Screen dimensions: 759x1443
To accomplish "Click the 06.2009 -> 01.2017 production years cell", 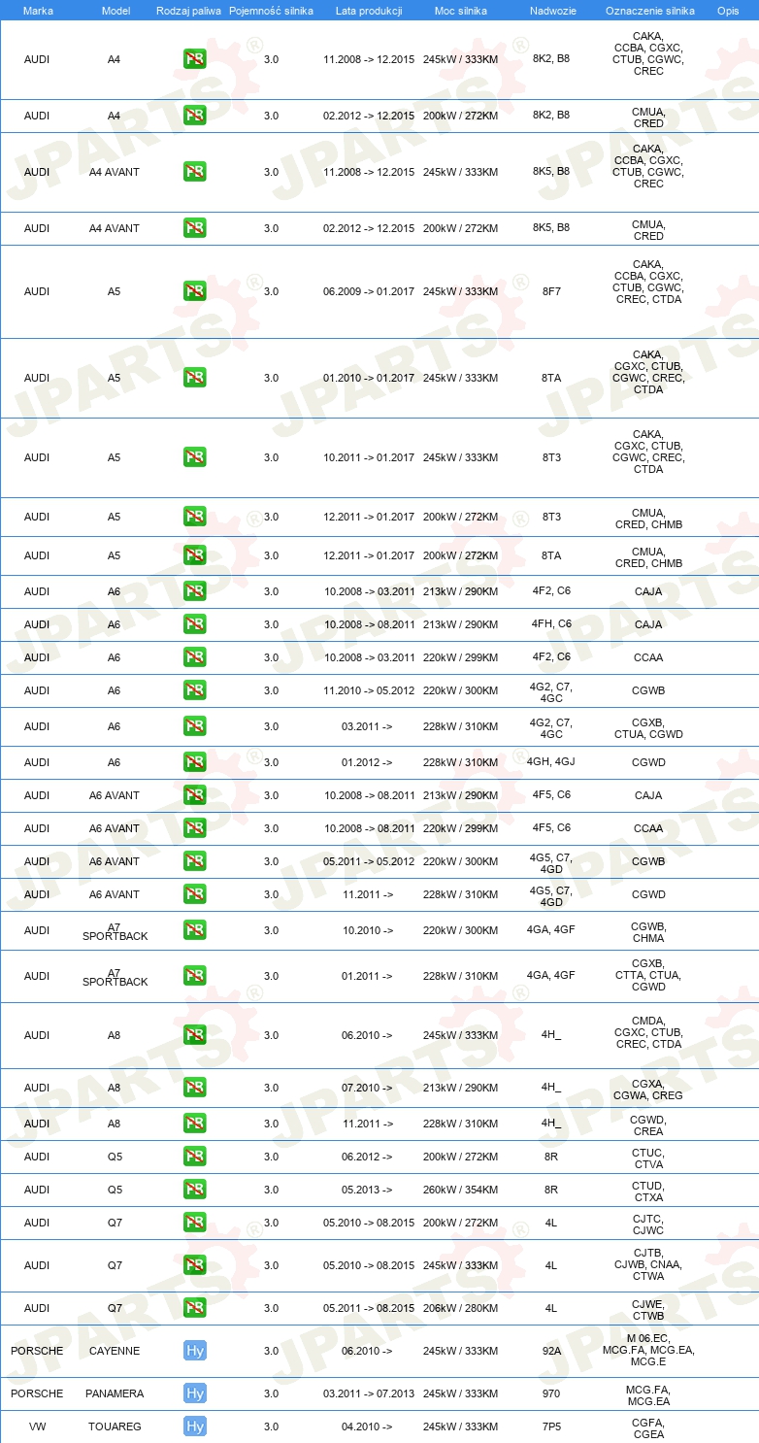I will [369, 291].
